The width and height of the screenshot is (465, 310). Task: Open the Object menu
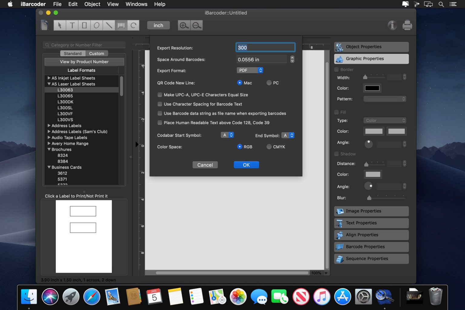[x=92, y=4]
